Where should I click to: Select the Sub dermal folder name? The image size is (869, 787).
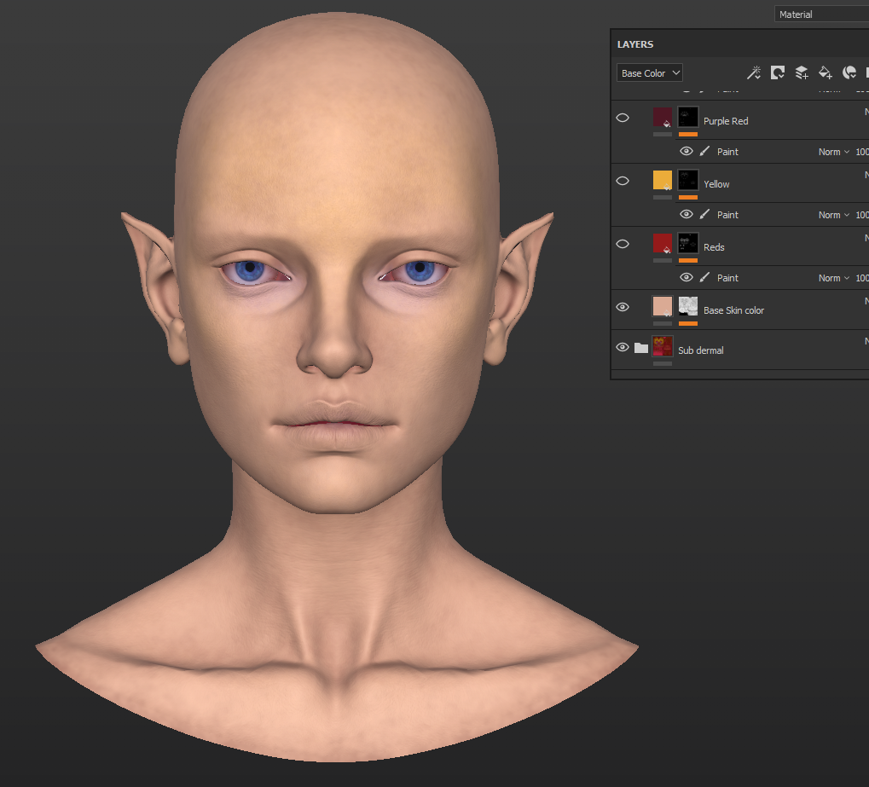[700, 350]
